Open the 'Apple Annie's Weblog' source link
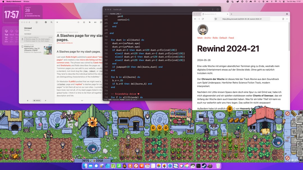Screen dimensions: 303x170 tap(65, 43)
